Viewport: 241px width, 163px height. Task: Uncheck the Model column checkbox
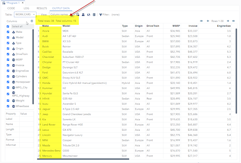point(8,38)
